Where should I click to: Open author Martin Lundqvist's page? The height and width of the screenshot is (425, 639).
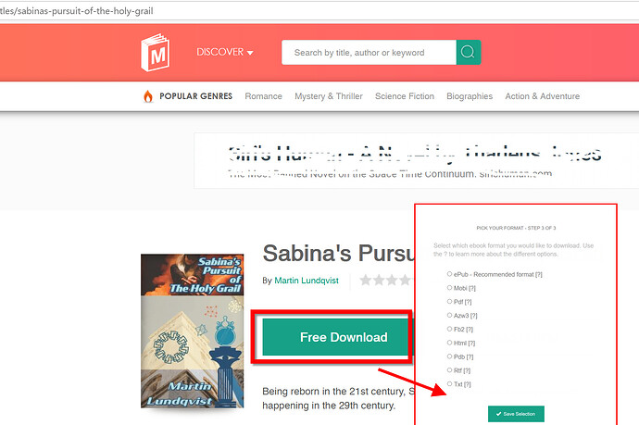coord(307,281)
